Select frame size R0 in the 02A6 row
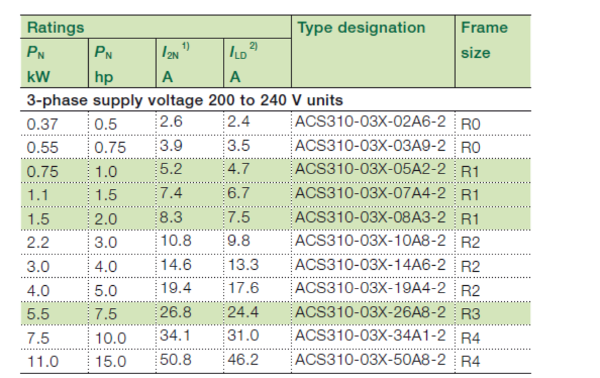This screenshot has height=378, width=600. [x=471, y=124]
